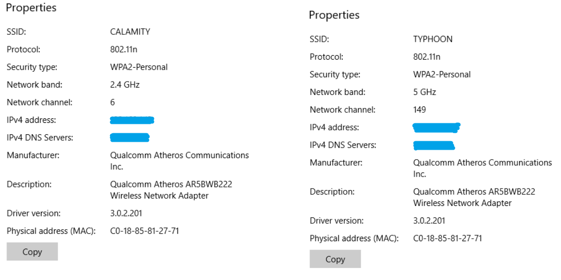Click the 5 GHz network band value

coord(424,92)
